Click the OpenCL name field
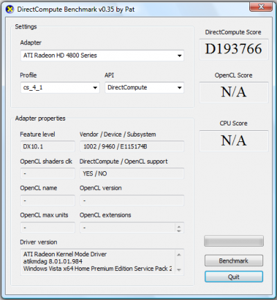Image resolution: width=277 pixels, height=300 pixels. coord(48,200)
